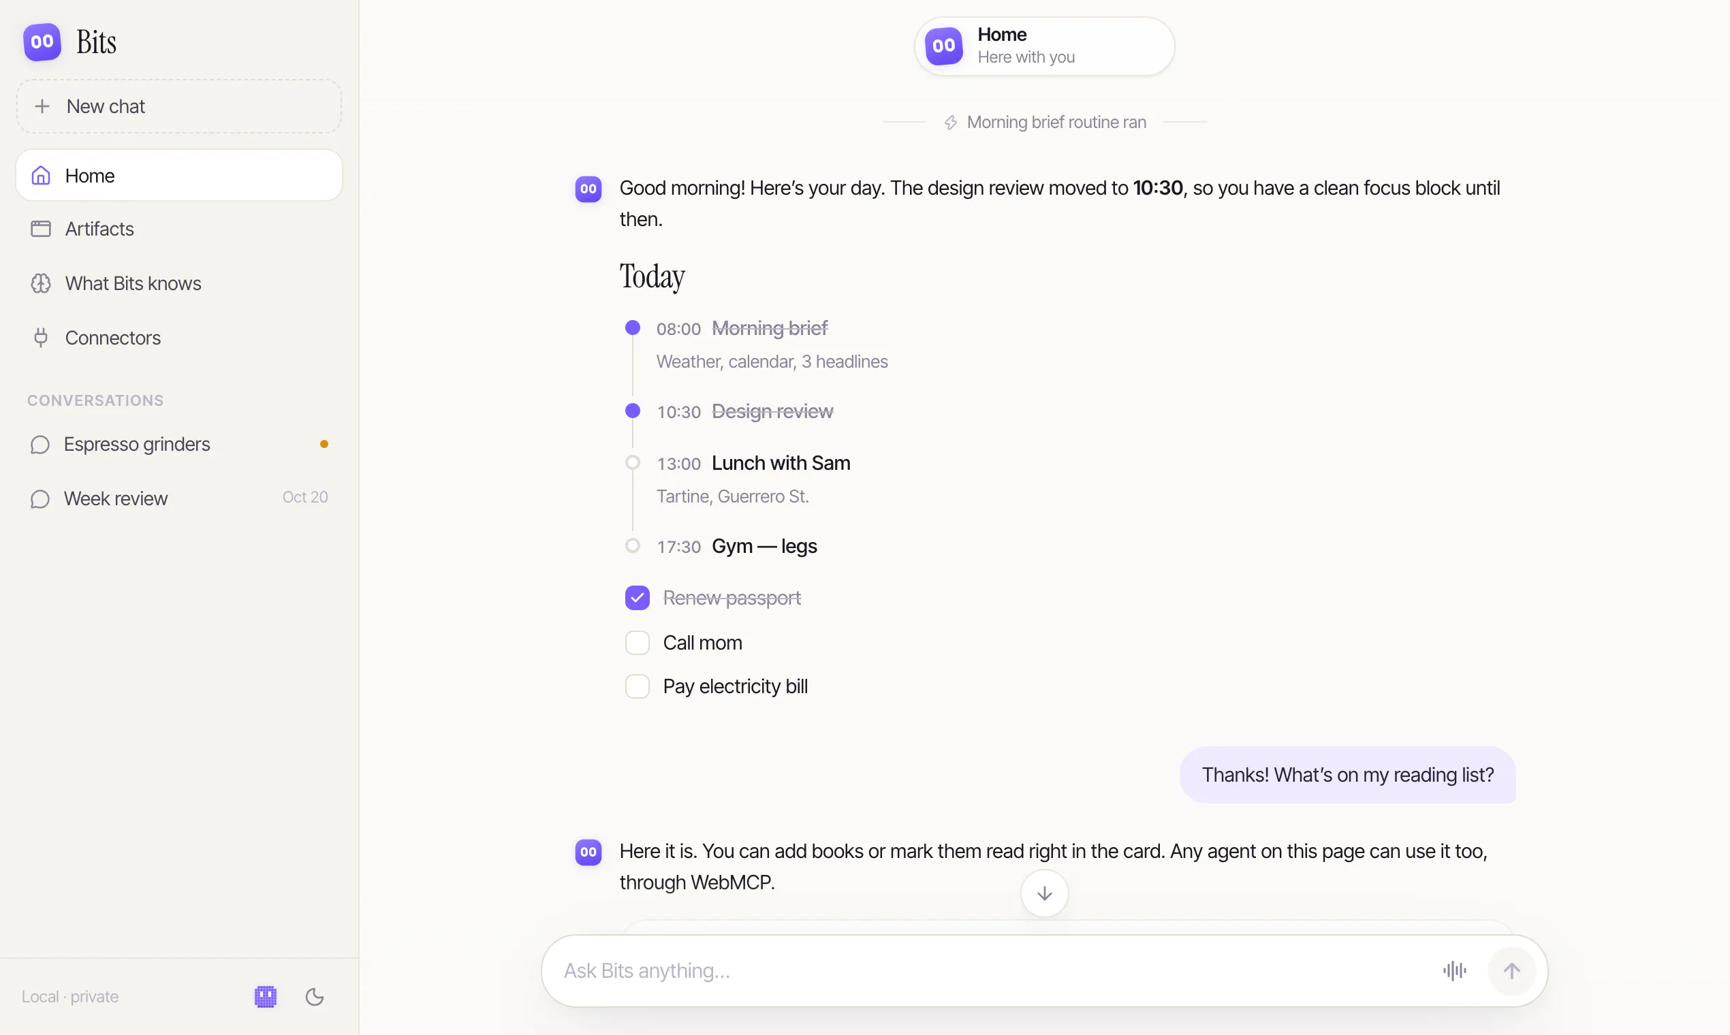
Task: Toggle dark mode with the moon icon
Action: (315, 997)
